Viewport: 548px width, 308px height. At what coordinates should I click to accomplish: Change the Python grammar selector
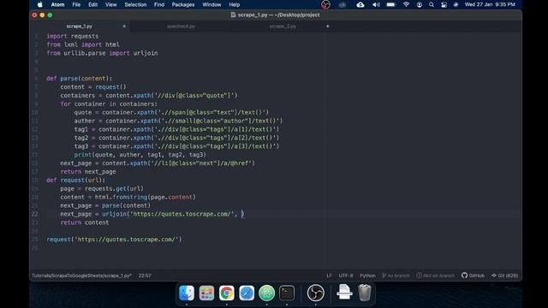pyautogui.click(x=367, y=275)
